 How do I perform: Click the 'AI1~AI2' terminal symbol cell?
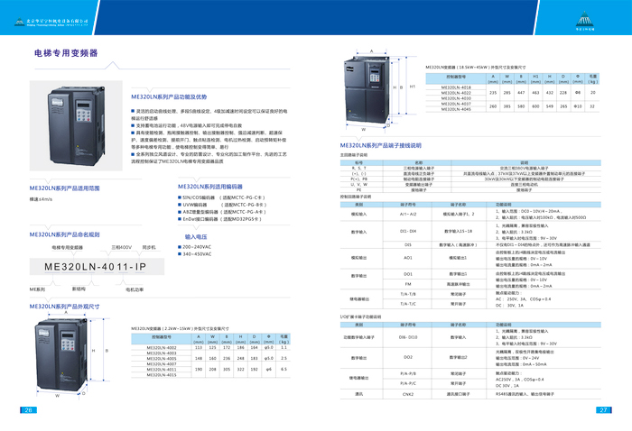click(x=408, y=214)
